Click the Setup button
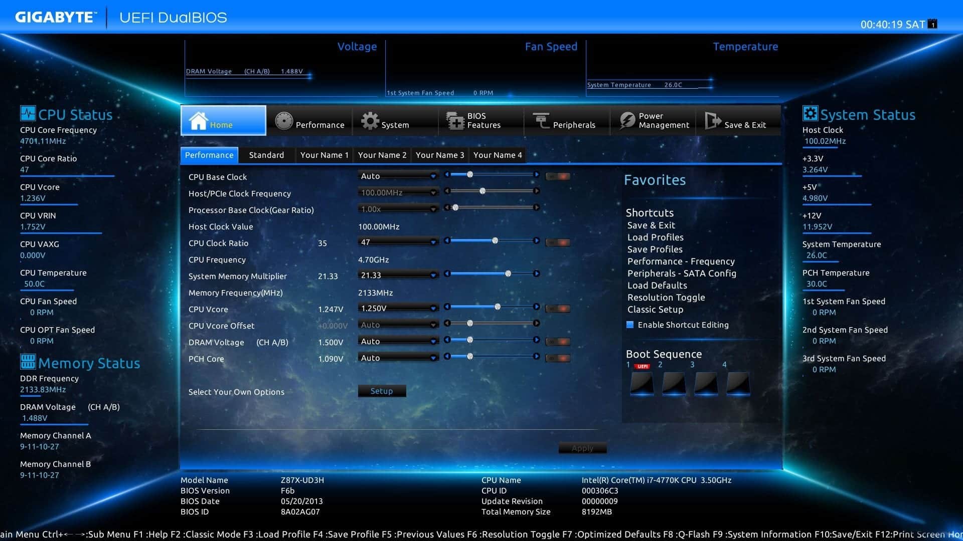 coord(381,390)
